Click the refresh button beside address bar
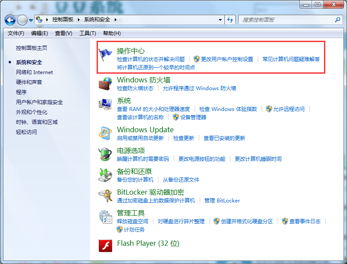Image resolution: width=347 pixels, height=264 pixels. point(230,20)
